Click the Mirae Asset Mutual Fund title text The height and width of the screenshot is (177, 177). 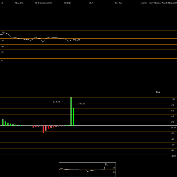154,3
